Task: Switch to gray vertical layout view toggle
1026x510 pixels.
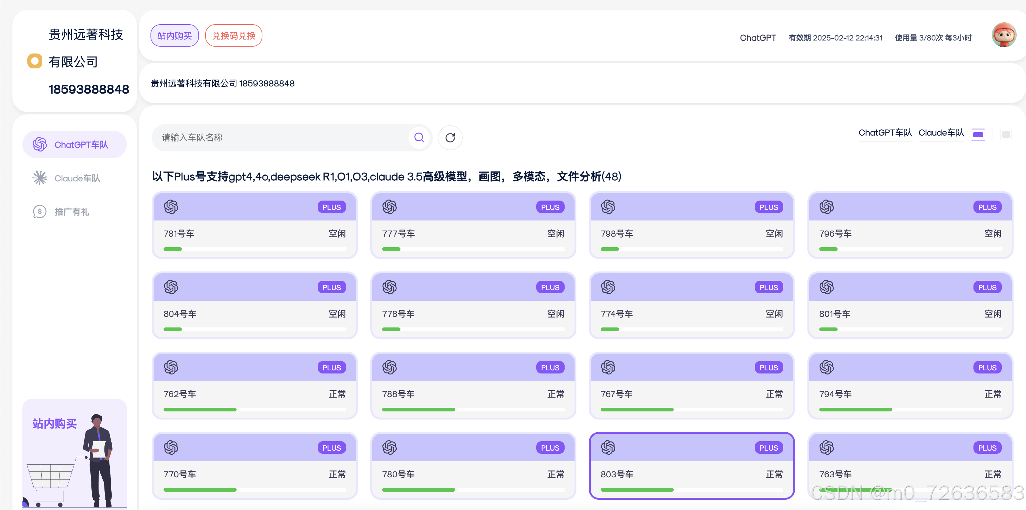Action: (1006, 134)
